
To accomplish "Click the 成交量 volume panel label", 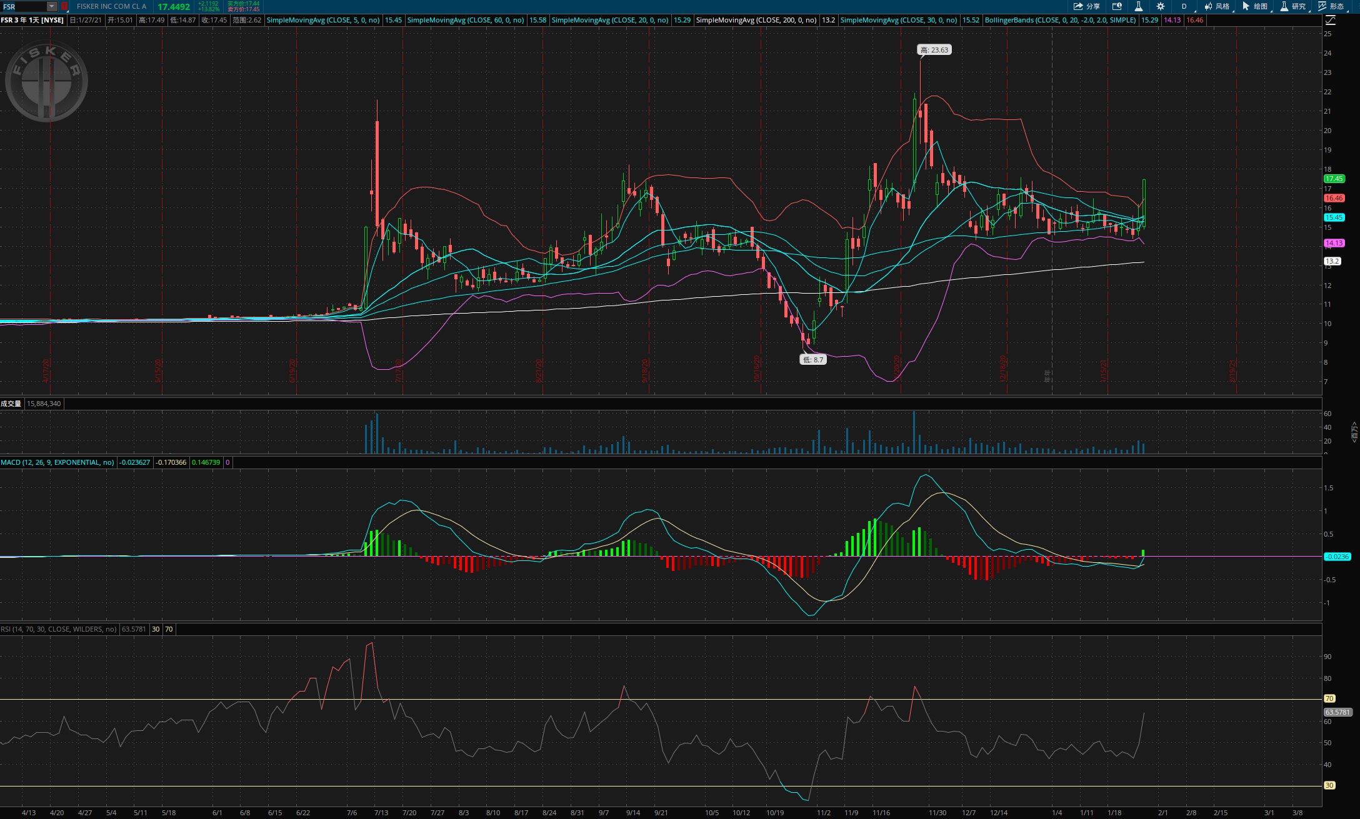I will (11, 404).
